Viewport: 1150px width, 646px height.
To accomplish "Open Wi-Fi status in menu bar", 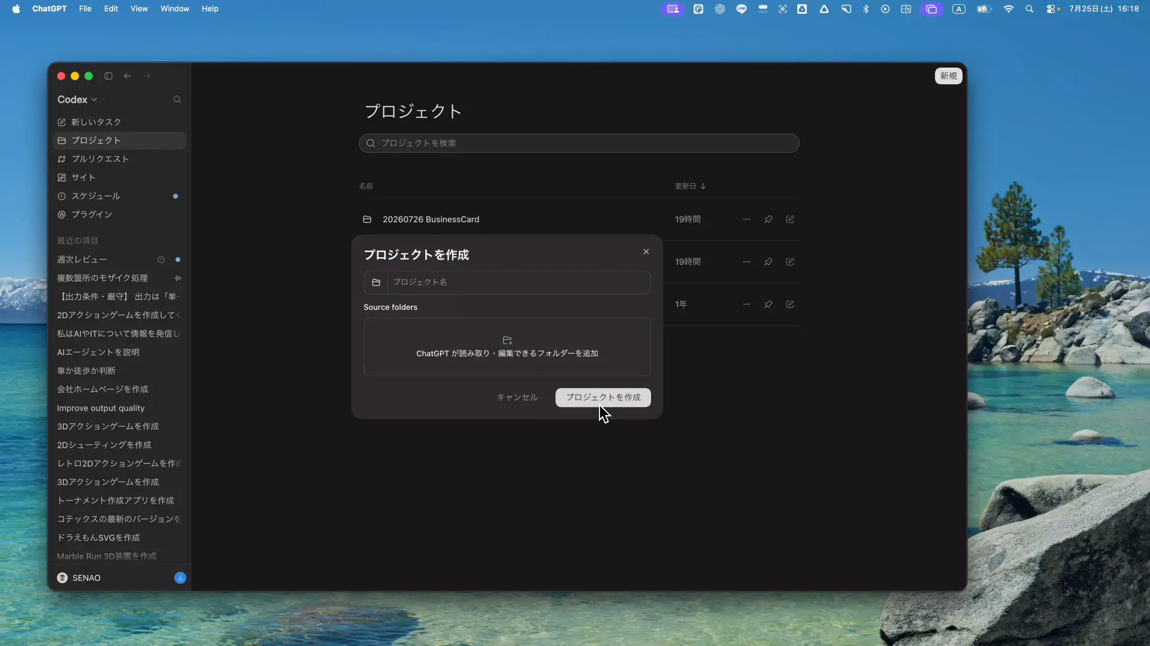I will tap(1009, 9).
